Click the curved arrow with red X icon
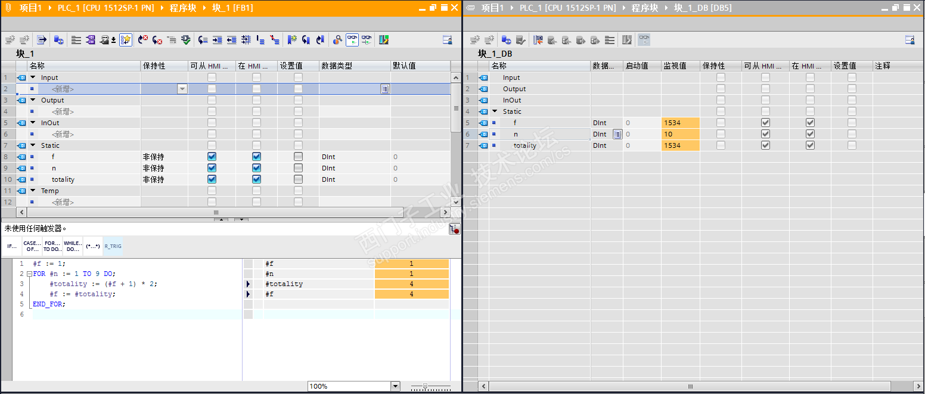 (143, 40)
